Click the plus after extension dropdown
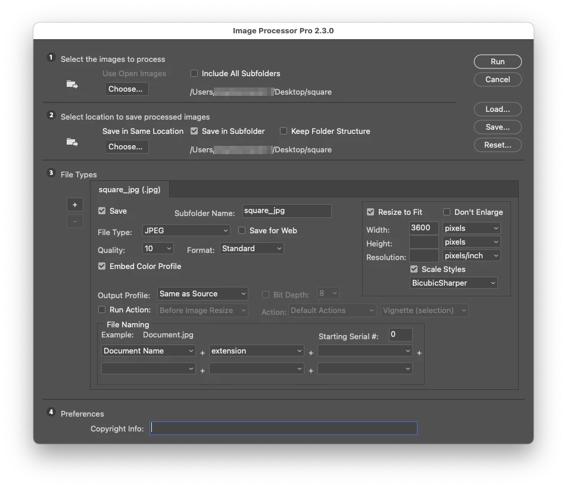 (x=311, y=353)
